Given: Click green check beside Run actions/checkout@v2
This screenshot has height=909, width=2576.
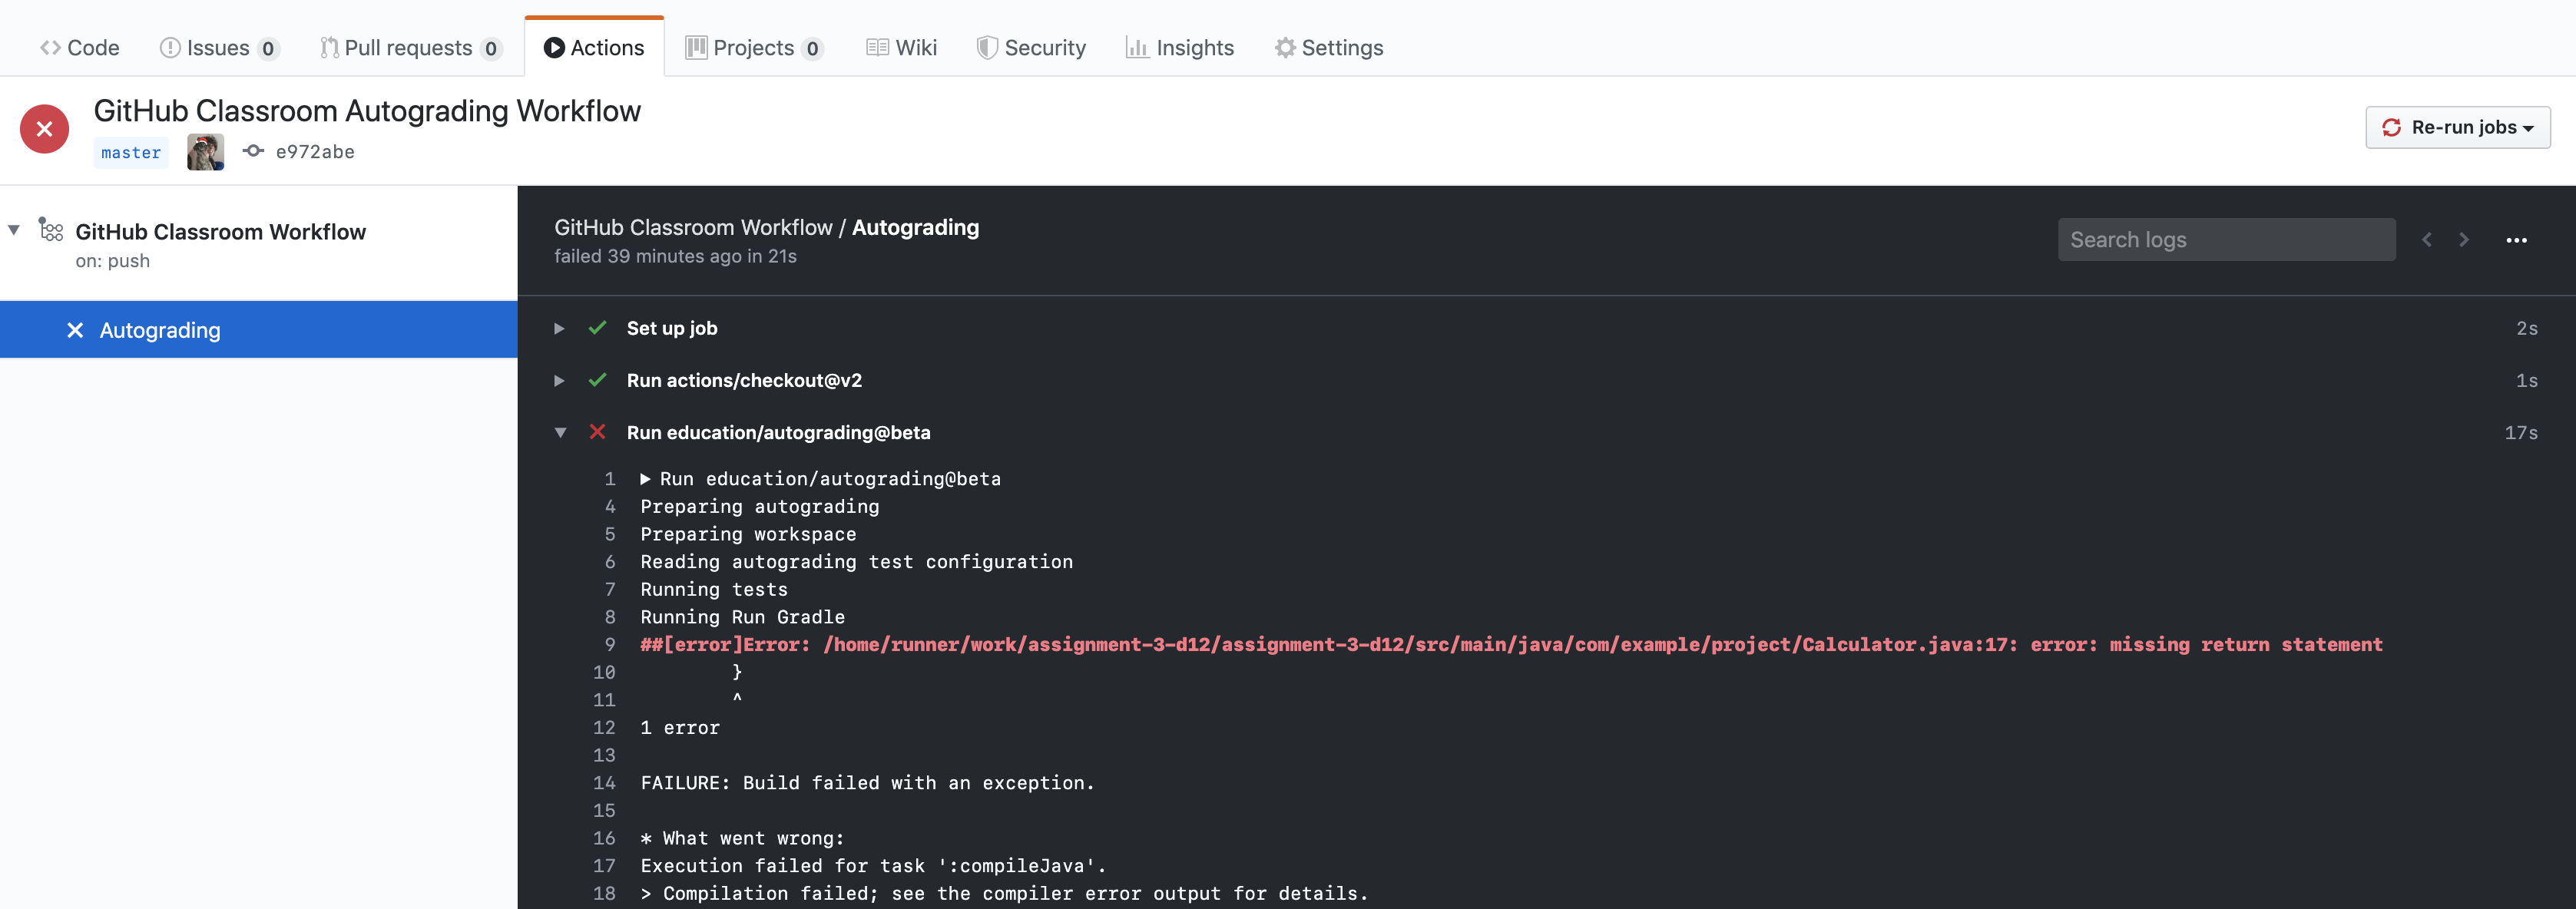Looking at the screenshot, I should click(597, 380).
